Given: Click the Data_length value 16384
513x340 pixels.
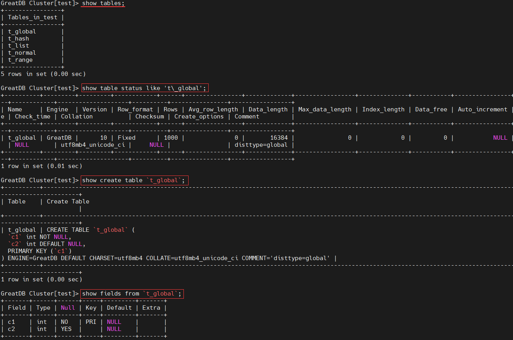Looking at the screenshot, I should tap(279, 138).
